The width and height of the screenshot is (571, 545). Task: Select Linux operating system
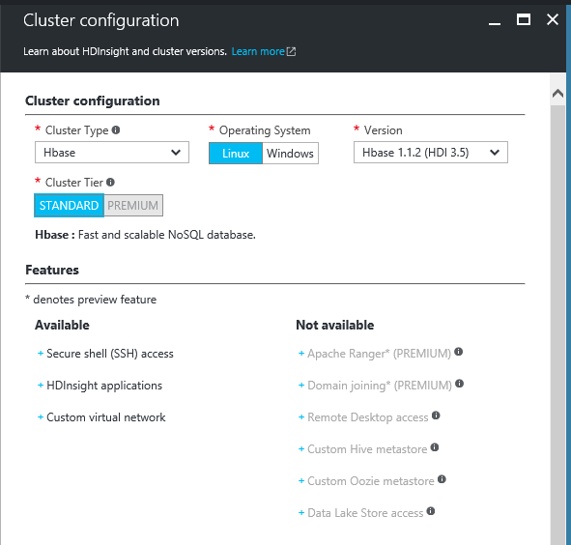(236, 153)
